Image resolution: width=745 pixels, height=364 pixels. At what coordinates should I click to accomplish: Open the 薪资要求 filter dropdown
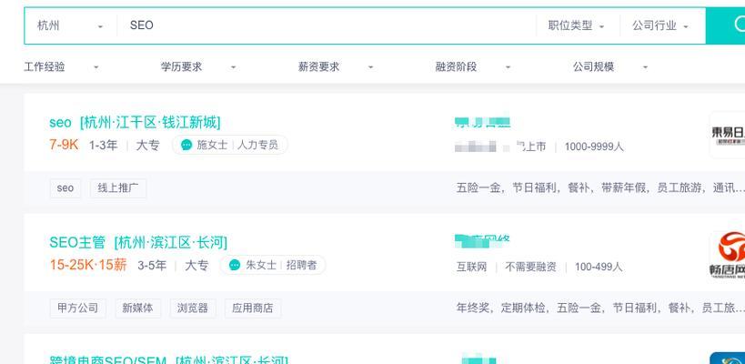(x=336, y=67)
